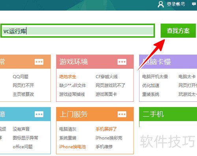
Task: Select the iPhone换电池 link
Action: click(x=72, y=147)
